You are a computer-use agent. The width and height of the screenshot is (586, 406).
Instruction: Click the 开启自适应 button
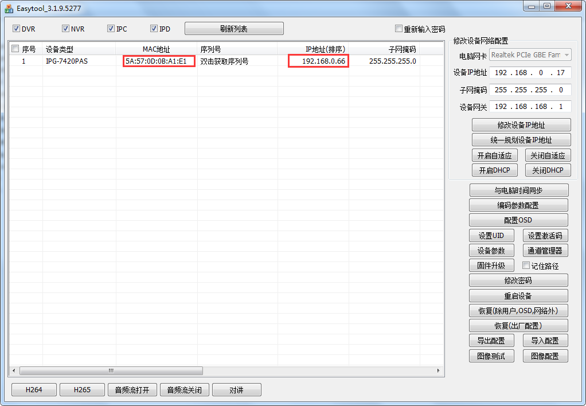pyautogui.click(x=494, y=155)
